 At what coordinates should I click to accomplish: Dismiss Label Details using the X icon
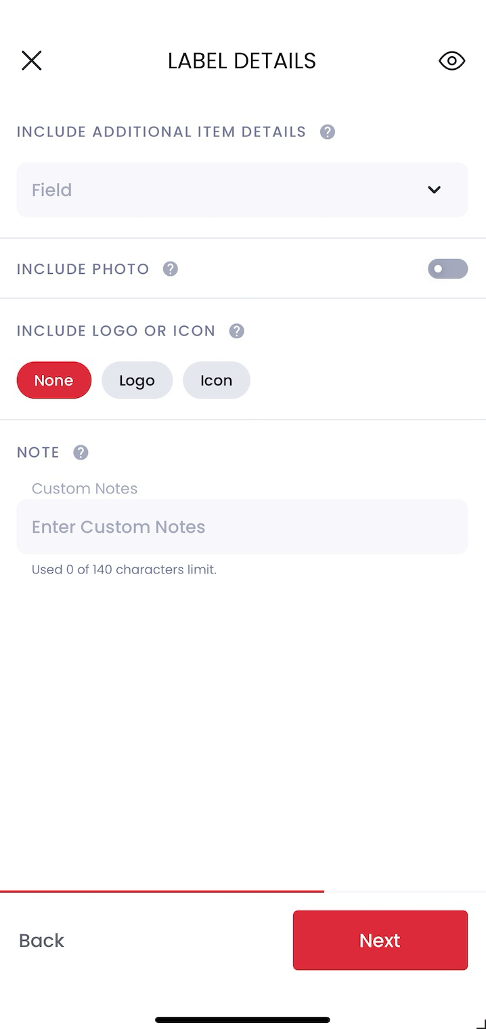[x=31, y=60]
